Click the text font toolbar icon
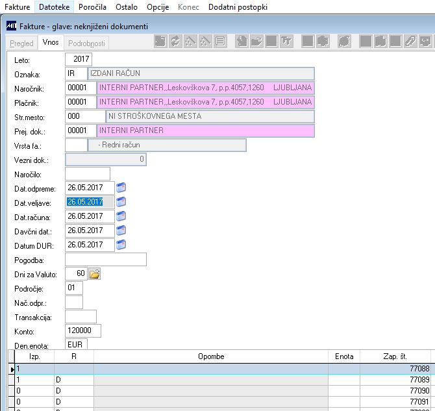 286,42
